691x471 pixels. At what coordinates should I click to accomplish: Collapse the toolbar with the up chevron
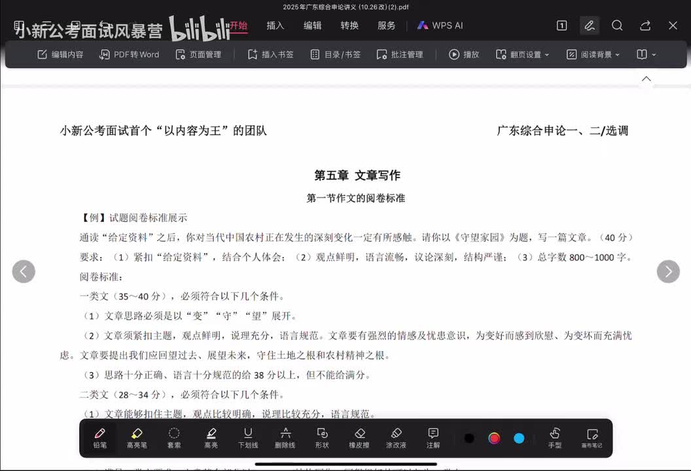click(646, 79)
